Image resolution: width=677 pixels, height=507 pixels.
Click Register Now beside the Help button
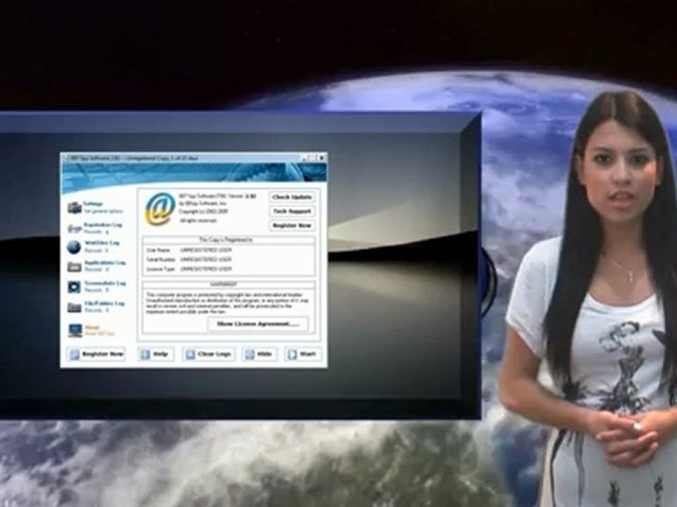pyautogui.click(x=97, y=354)
